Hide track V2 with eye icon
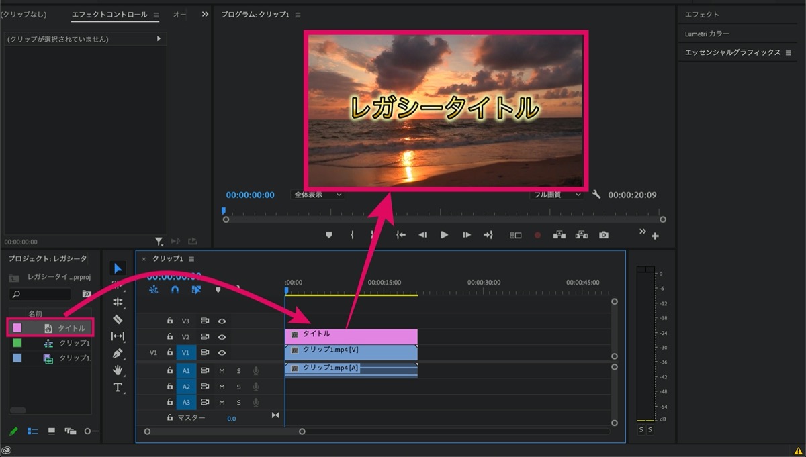Screen dimensions: 806x457 pyautogui.click(x=222, y=337)
